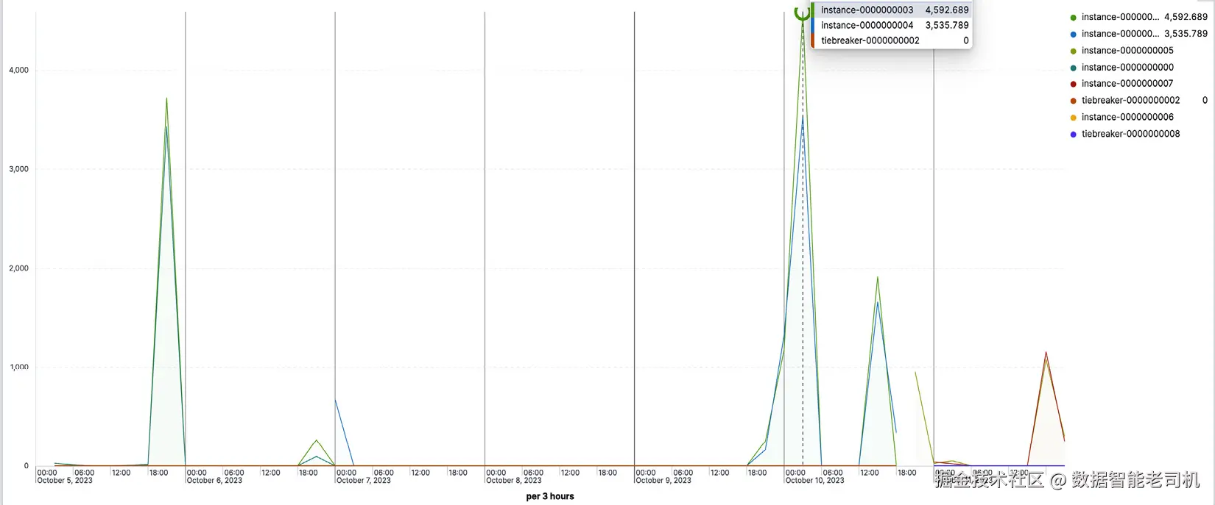Click the instance-0000000003 row in the tooltip
This screenshot has height=505, width=1215.
click(891, 10)
